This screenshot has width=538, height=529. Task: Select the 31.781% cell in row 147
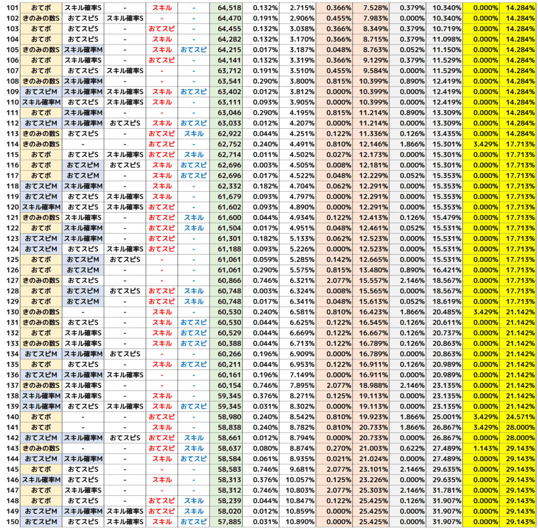[446, 490]
